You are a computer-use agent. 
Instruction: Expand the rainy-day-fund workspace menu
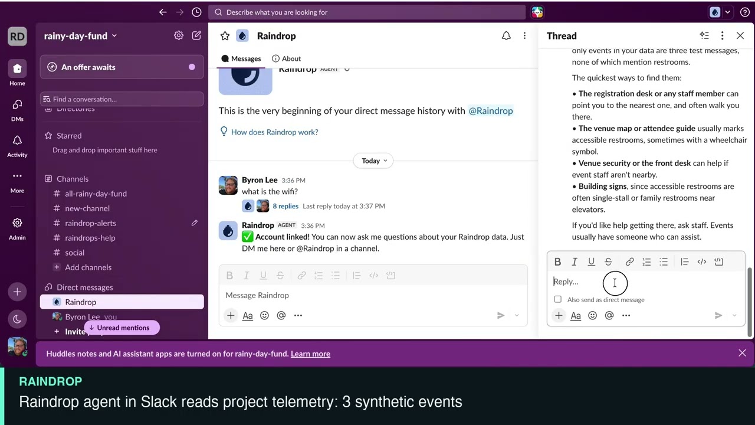coord(80,35)
